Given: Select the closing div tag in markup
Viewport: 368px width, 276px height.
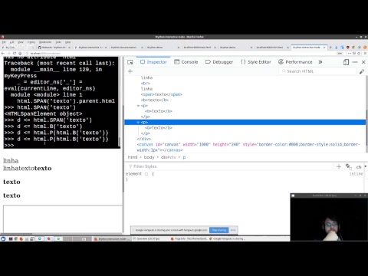Looking at the screenshot, I should pyautogui.click(x=144, y=139).
